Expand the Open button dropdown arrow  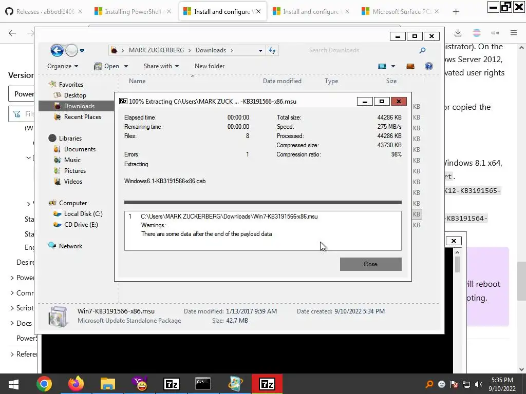click(126, 66)
